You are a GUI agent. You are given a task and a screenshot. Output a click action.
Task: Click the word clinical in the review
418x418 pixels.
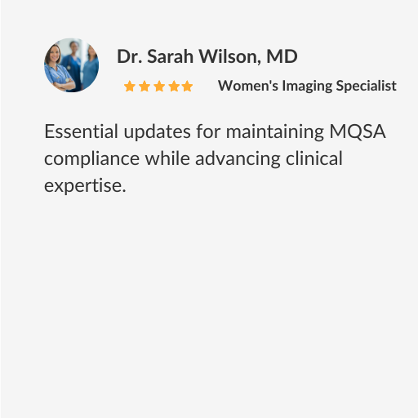coord(314,158)
